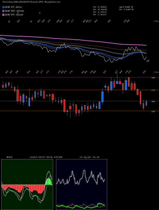Click the 'MACD:' indicator heading

(x=9, y=157)
